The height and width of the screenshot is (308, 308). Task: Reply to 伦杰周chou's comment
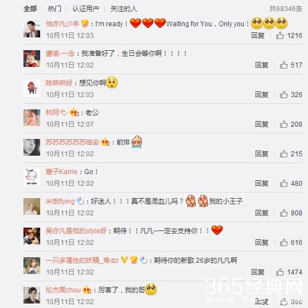coord(262,301)
